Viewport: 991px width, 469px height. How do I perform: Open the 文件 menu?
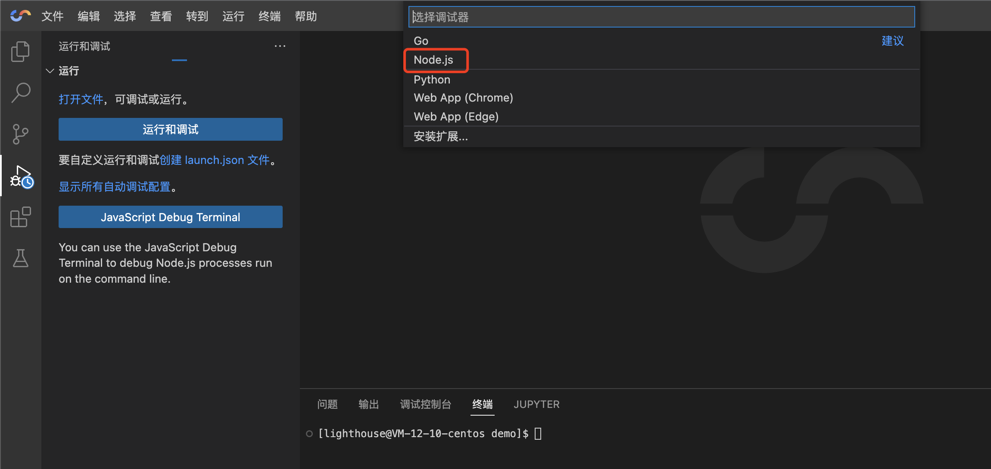tap(53, 16)
